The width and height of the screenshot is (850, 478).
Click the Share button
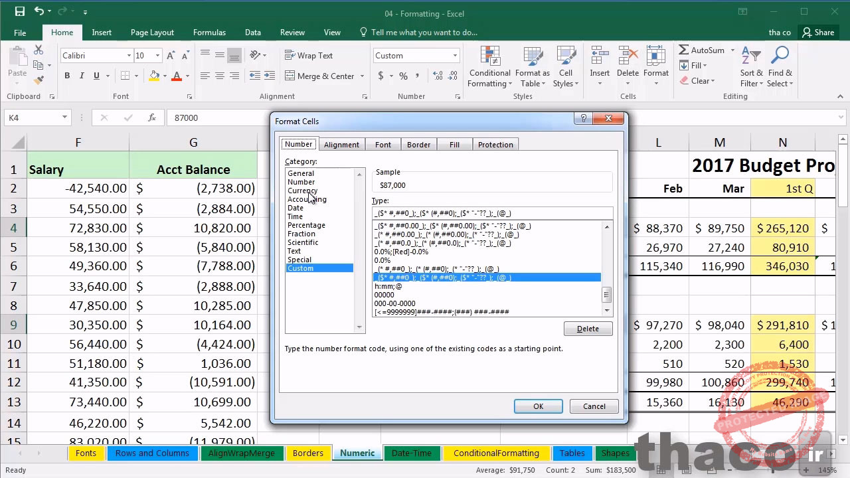pyautogui.click(x=817, y=33)
